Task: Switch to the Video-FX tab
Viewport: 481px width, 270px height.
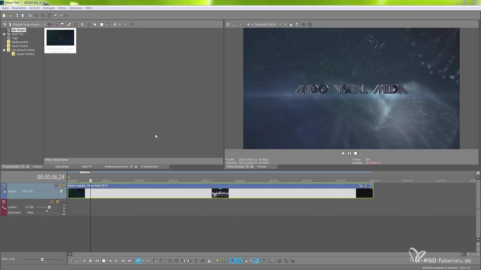Action: tap(87, 166)
